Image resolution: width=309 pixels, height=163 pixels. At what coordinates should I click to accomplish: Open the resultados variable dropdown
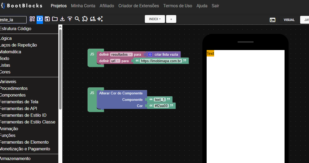point(121,54)
